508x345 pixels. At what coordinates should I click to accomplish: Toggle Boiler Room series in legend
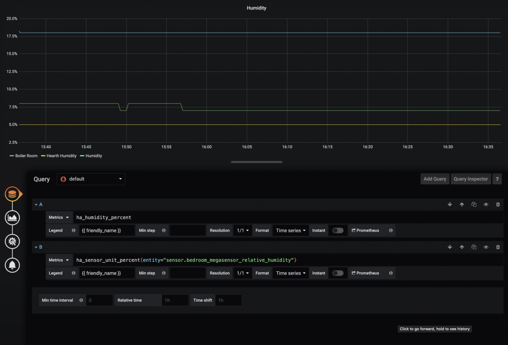pos(26,156)
